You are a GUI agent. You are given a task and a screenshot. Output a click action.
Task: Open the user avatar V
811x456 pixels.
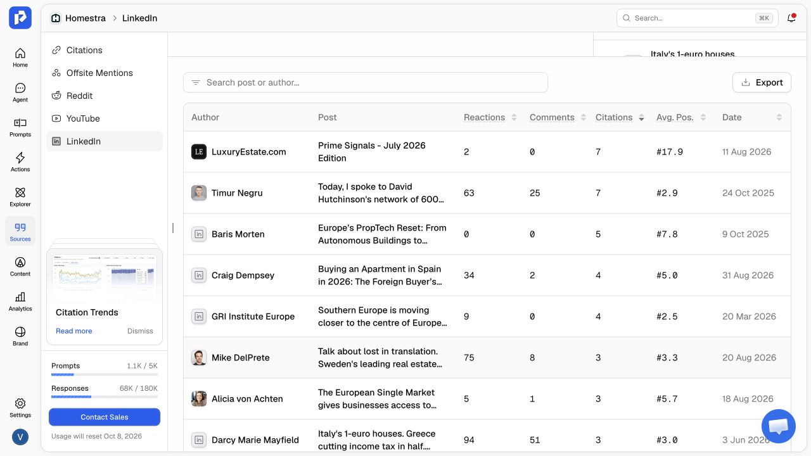click(20, 437)
